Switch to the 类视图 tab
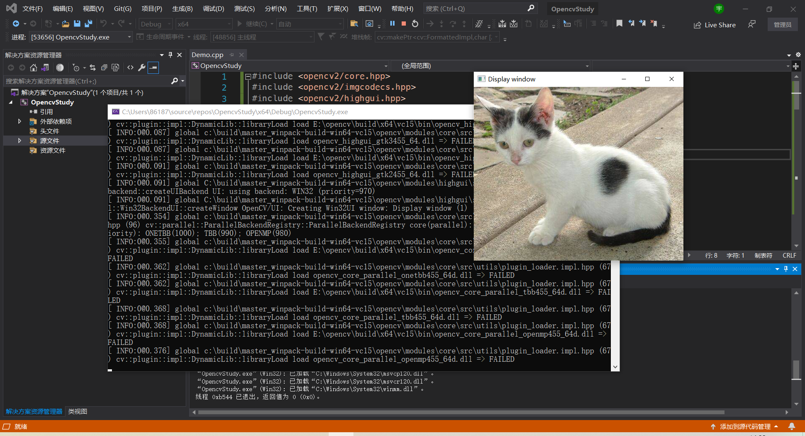This screenshot has width=805, height=436. pyautogui.click(x=78, y=412)
